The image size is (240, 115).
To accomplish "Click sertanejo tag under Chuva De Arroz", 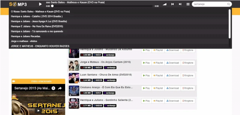I will 110,80.
